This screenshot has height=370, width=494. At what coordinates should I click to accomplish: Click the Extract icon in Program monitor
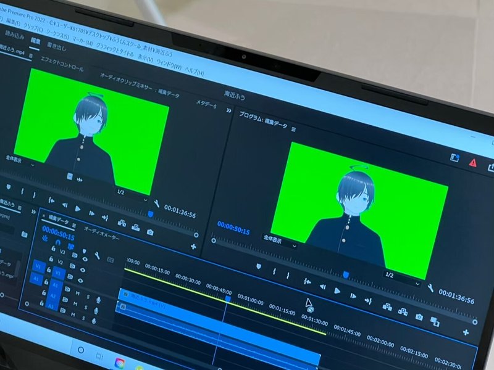(403, 312)
